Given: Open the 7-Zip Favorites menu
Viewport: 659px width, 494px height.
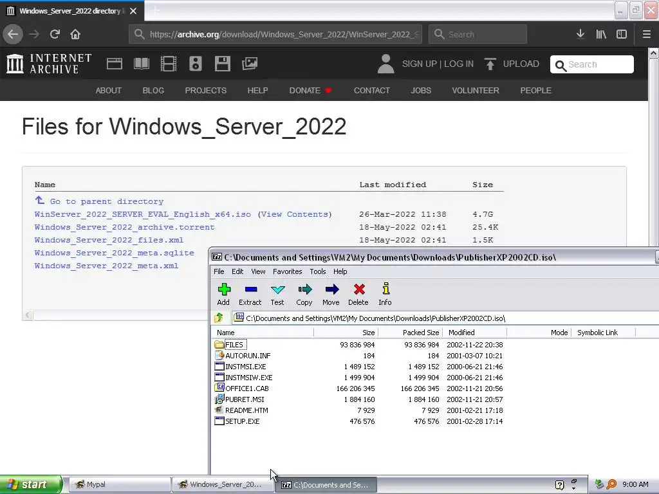Looking at the screenshot, I should click(x=288, y=271).
